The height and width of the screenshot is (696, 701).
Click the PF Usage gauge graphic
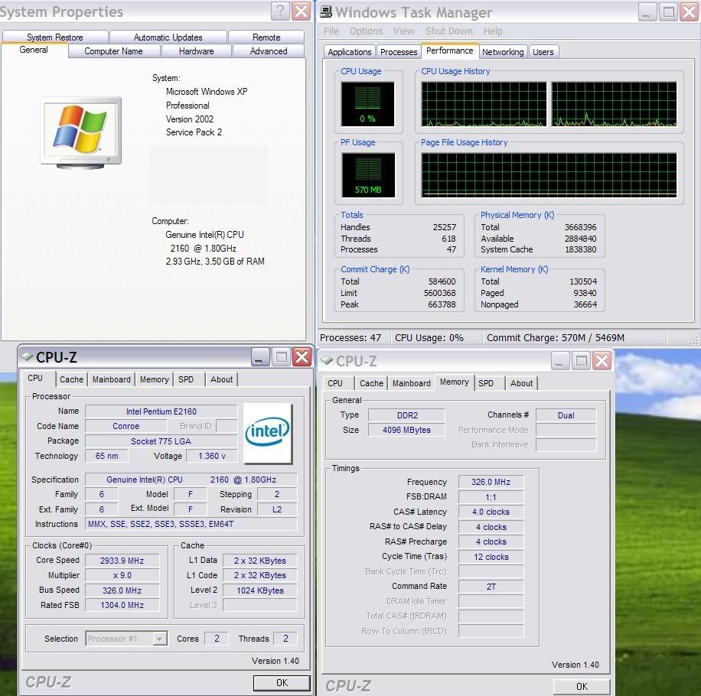367,175
